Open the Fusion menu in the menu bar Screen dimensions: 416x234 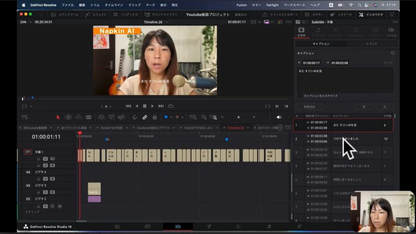[x=241, y=5]
